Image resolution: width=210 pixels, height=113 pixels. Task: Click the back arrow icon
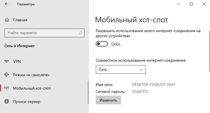7,4
